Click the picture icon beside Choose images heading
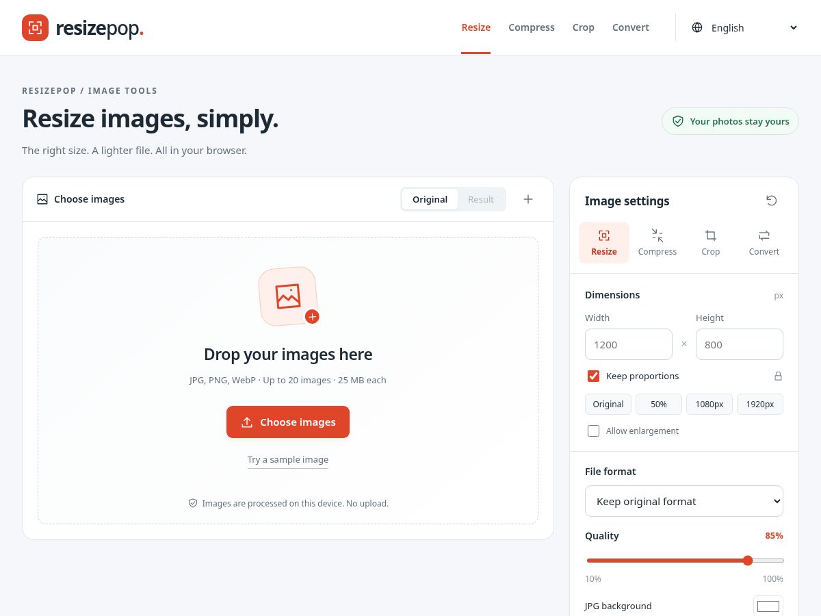 (x=42, y=199)
